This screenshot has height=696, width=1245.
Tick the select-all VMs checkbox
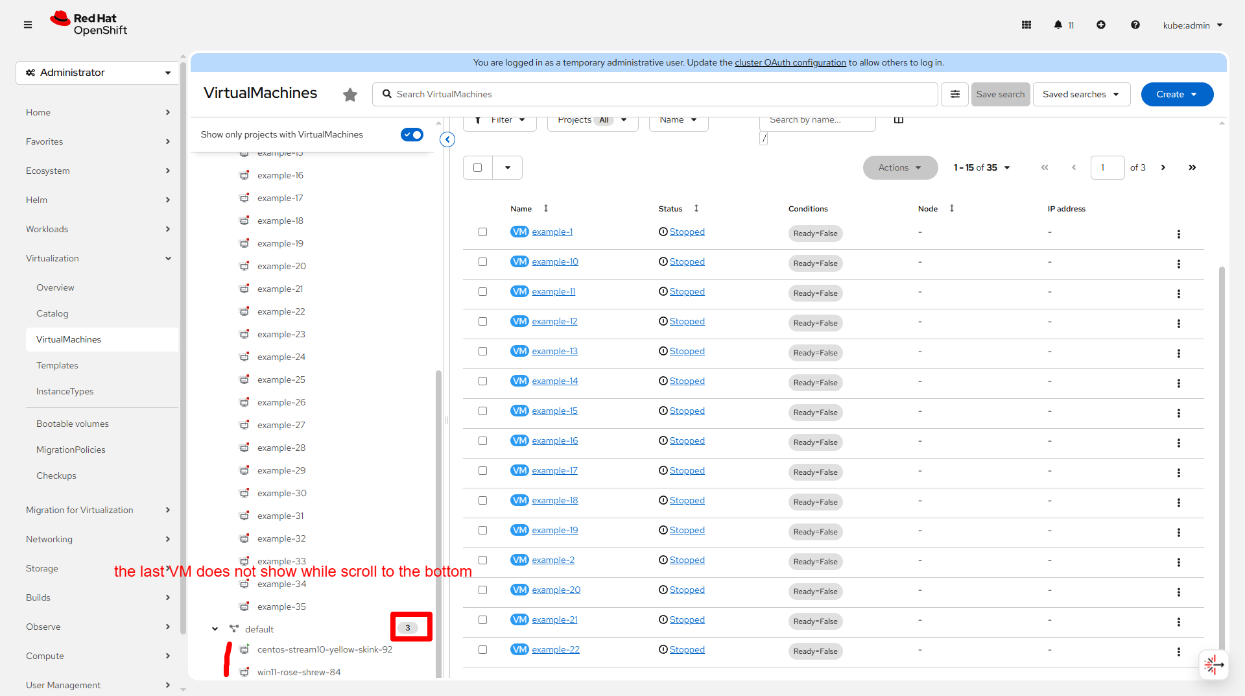(x=478, y=167)
